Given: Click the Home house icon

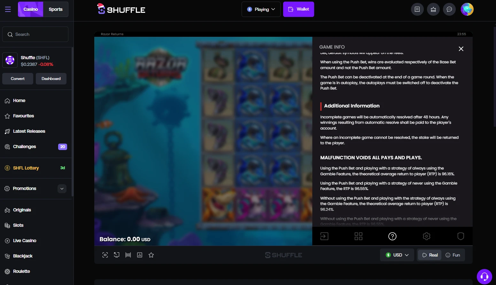Looking at the screenshot, I should pos(7,101).
